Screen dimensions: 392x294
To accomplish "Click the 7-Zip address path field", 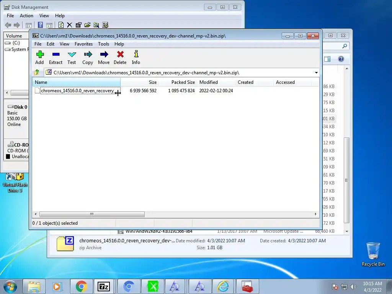I will 179,73.
